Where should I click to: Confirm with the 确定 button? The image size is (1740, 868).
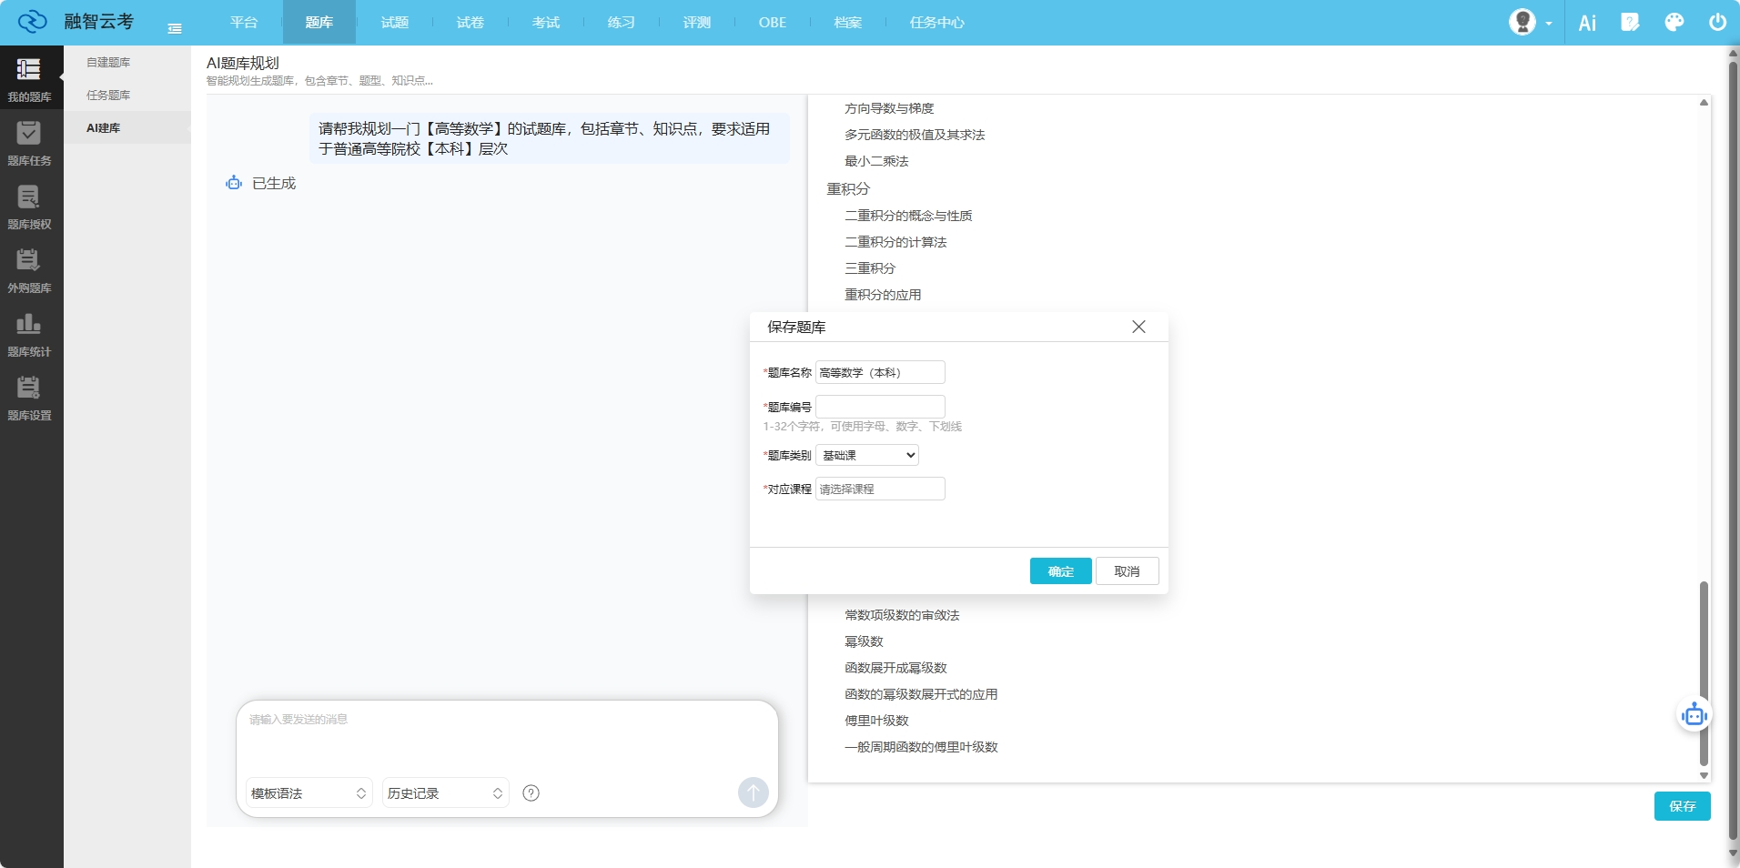point(1060,571)
